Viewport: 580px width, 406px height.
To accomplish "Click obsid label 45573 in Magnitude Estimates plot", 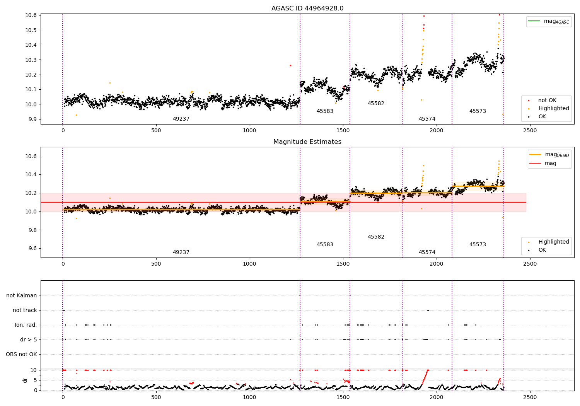I will click(478, 245).
